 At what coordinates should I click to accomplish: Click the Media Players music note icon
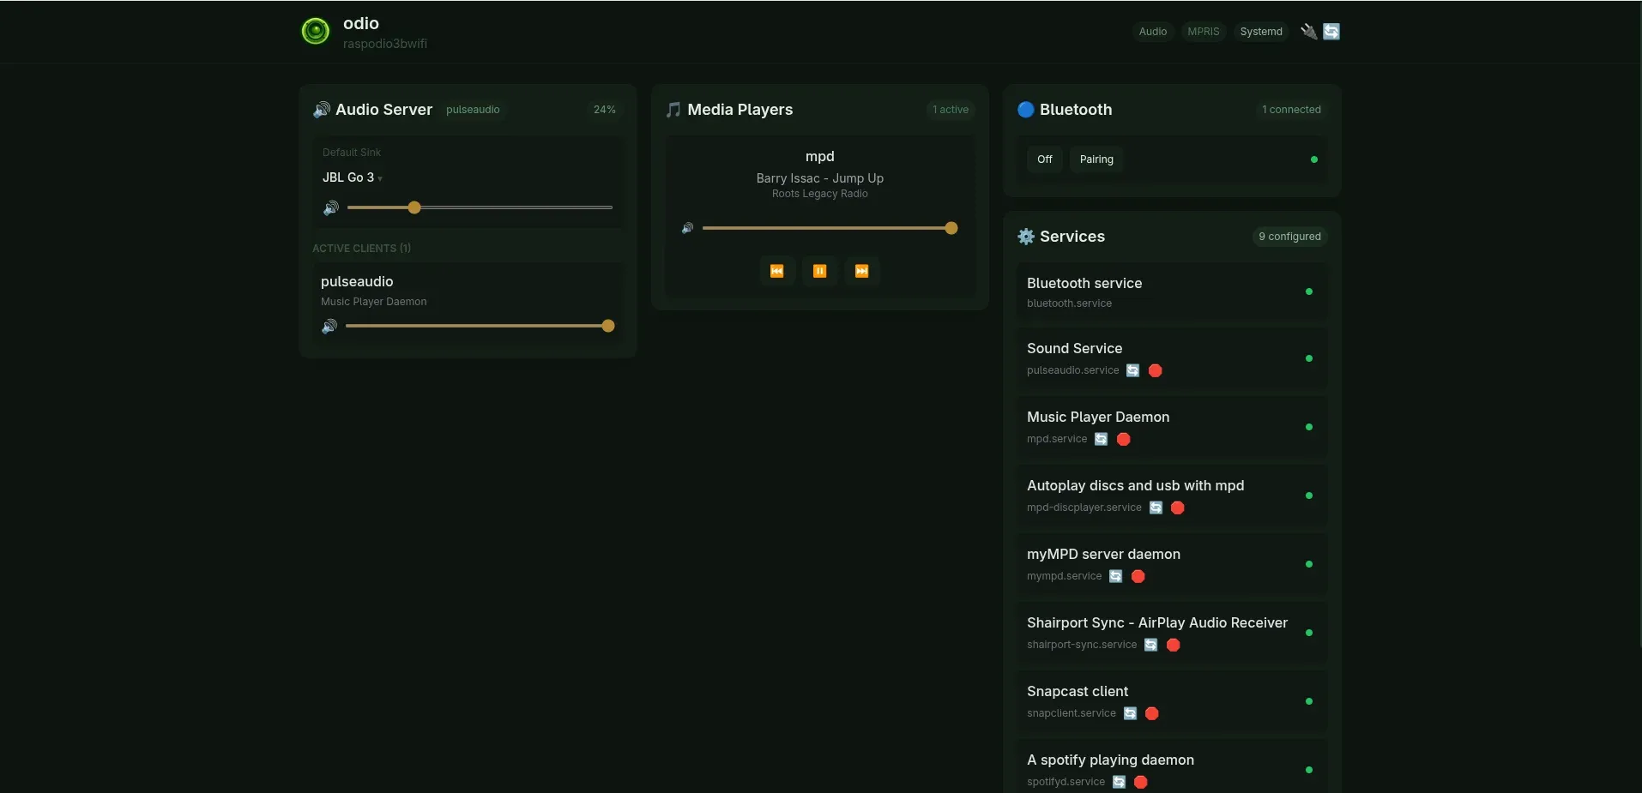tap(673, 110)
